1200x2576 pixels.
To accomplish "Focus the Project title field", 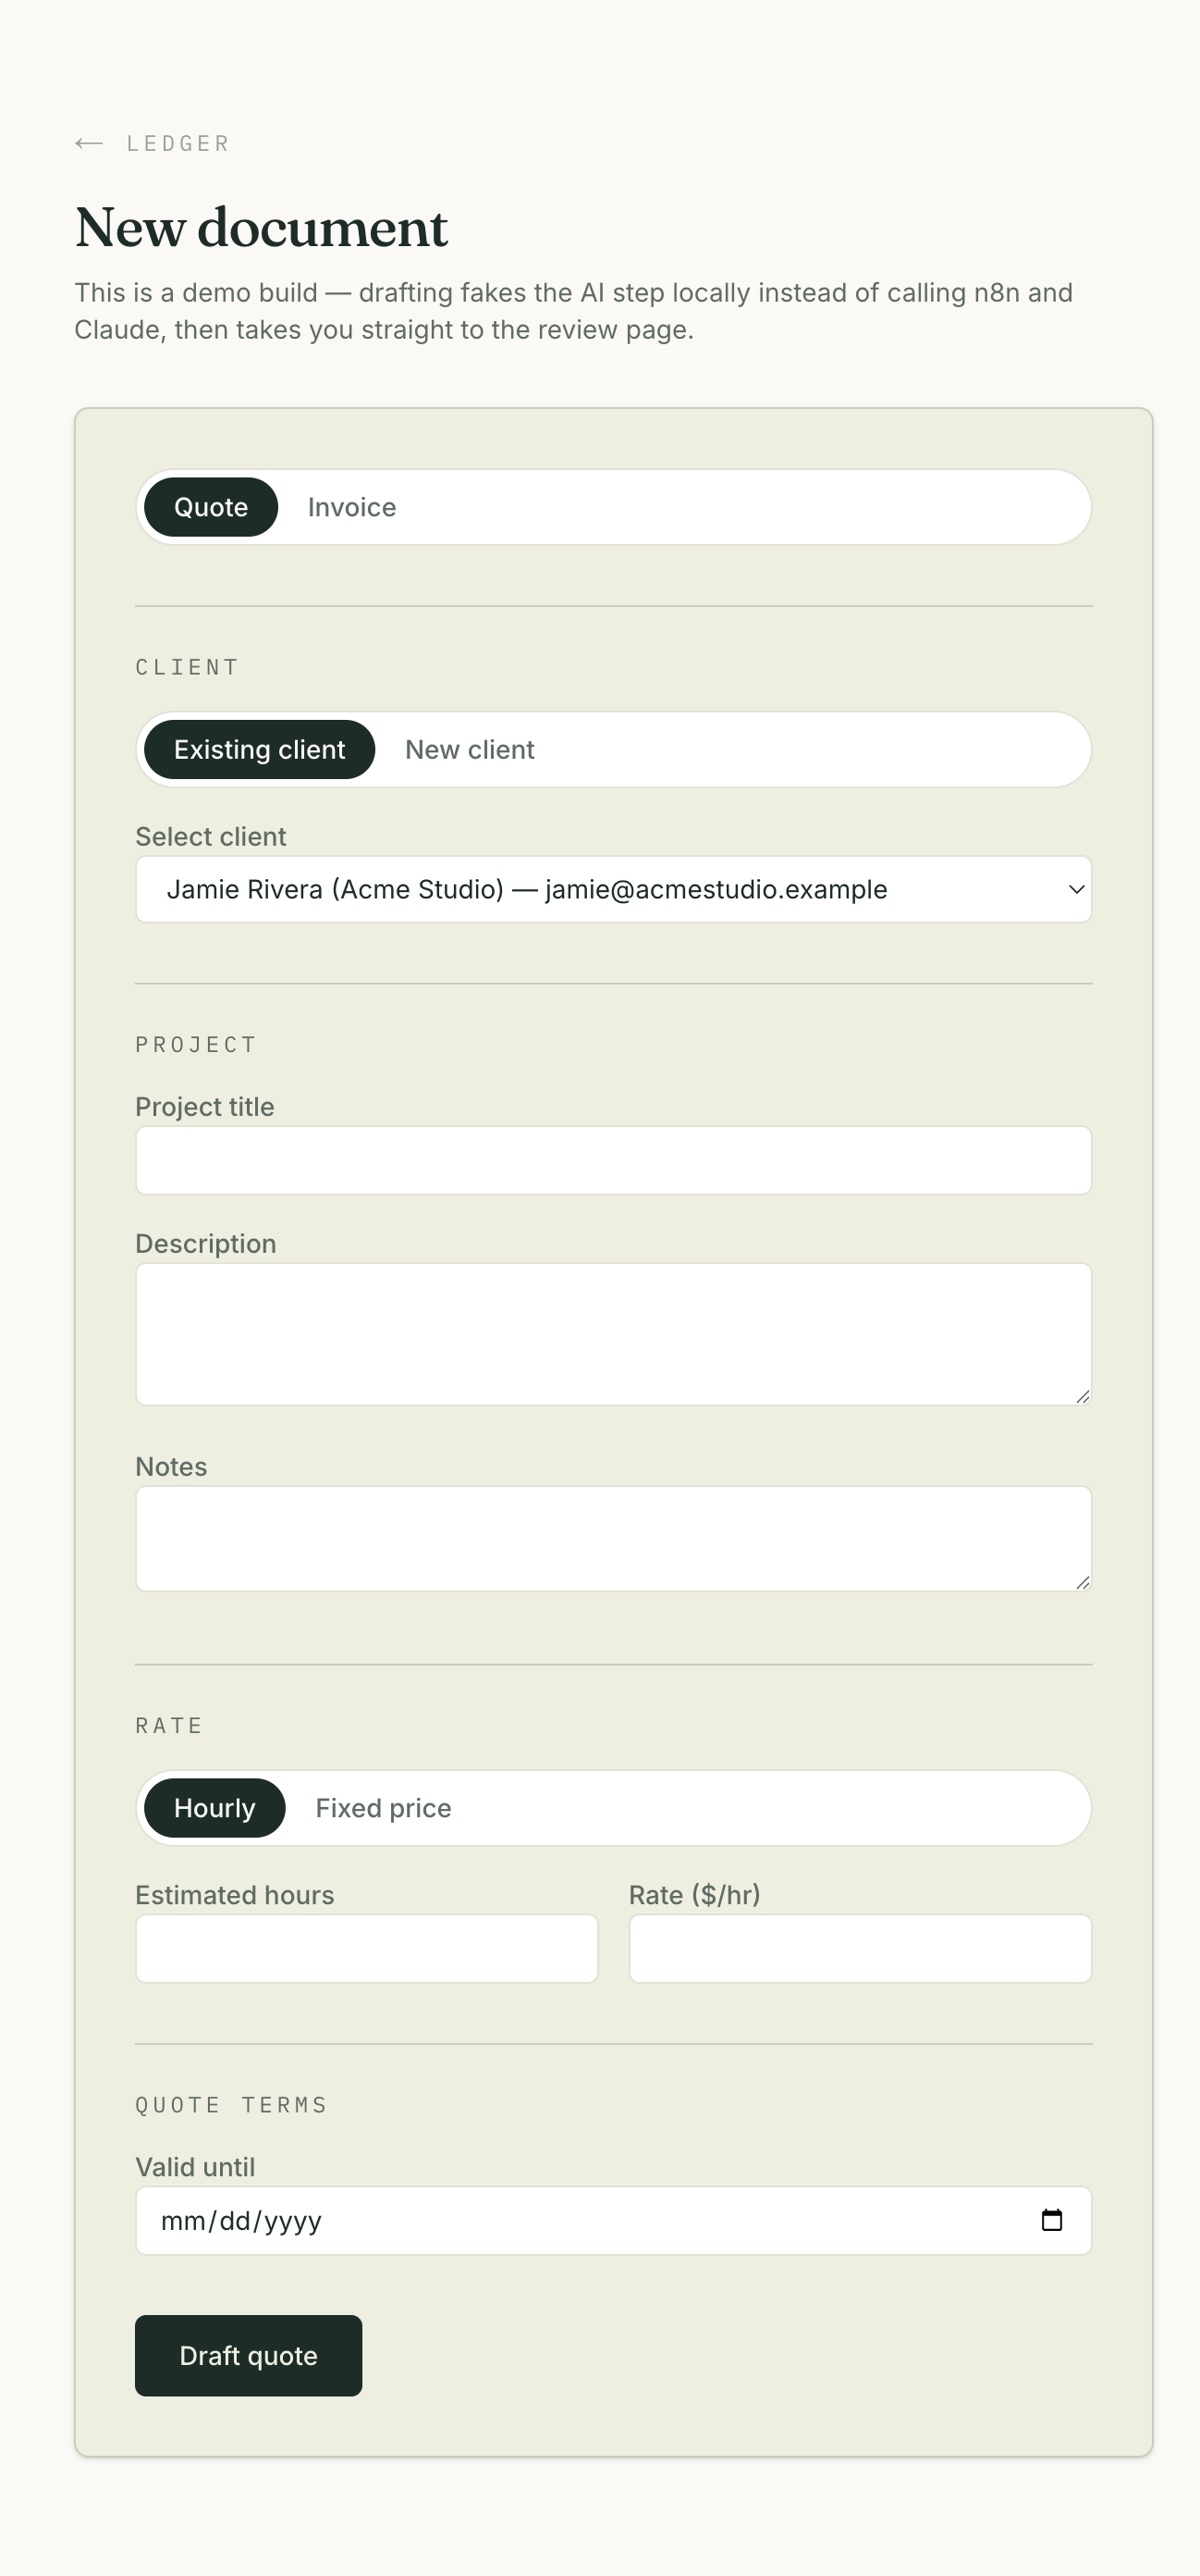I will click(x=614, y=1160).
